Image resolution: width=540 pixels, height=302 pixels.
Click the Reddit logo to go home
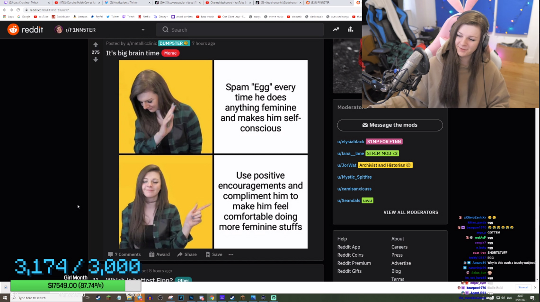click(25, 30)
